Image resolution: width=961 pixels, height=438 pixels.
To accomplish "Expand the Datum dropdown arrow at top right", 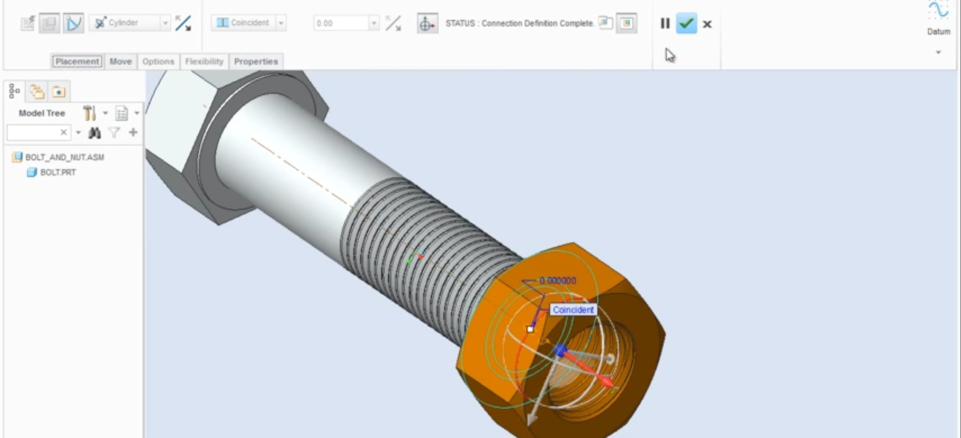I will [939, 52].
